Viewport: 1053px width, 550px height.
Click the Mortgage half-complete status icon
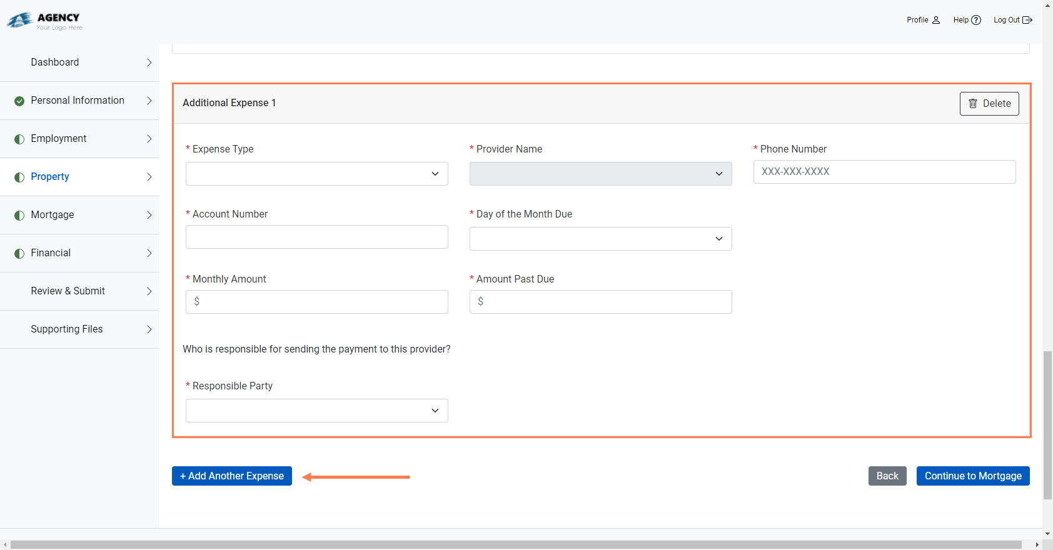[19, 215]
